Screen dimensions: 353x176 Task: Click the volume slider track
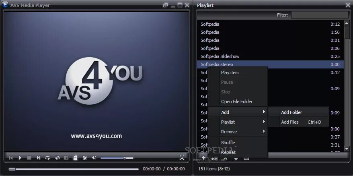click(x=117, y=158)
